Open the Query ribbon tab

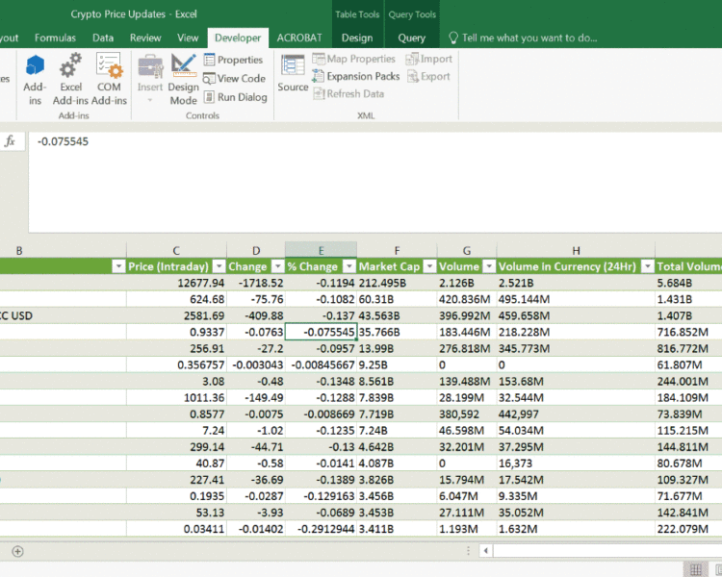coord(411,38)
